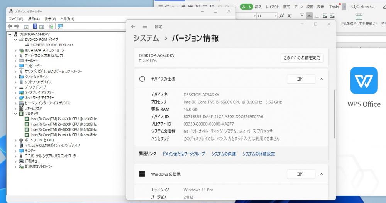Switch to WPS レイアウト tab
This screenshot has width=386, height=203.
(x=272, y=7)
